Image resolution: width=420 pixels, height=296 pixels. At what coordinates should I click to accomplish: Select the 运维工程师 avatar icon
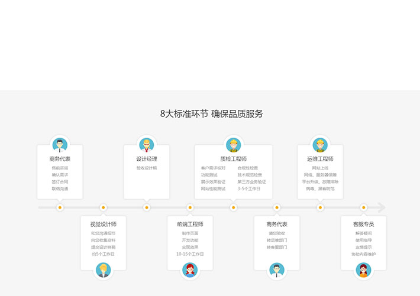pos(320,145)
